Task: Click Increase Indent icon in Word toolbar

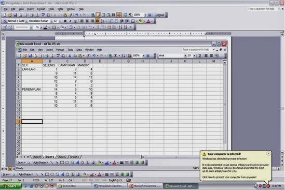Action: (x=127, y=21)
